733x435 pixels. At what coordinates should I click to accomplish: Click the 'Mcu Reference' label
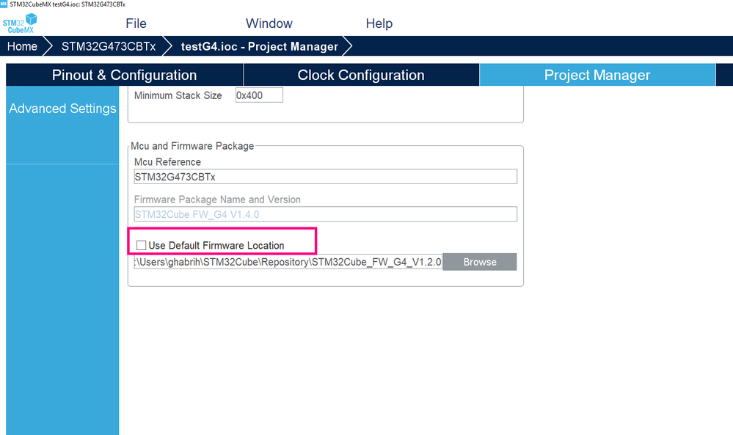(x=167, y=161)
